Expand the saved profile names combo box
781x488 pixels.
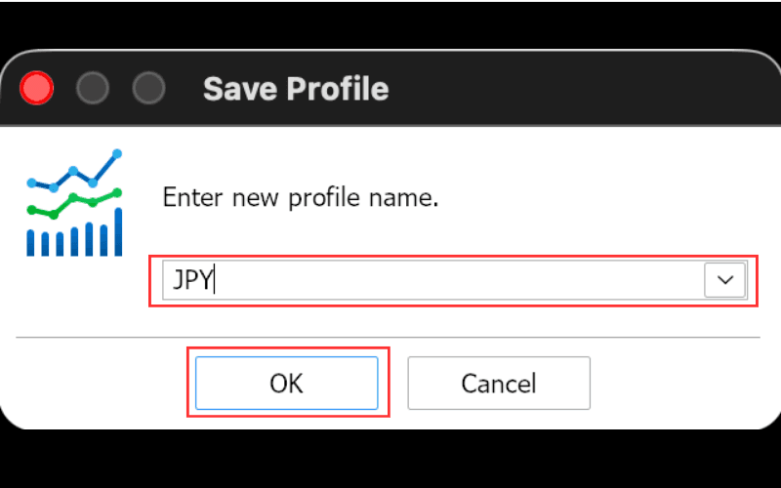click(725, 280)
